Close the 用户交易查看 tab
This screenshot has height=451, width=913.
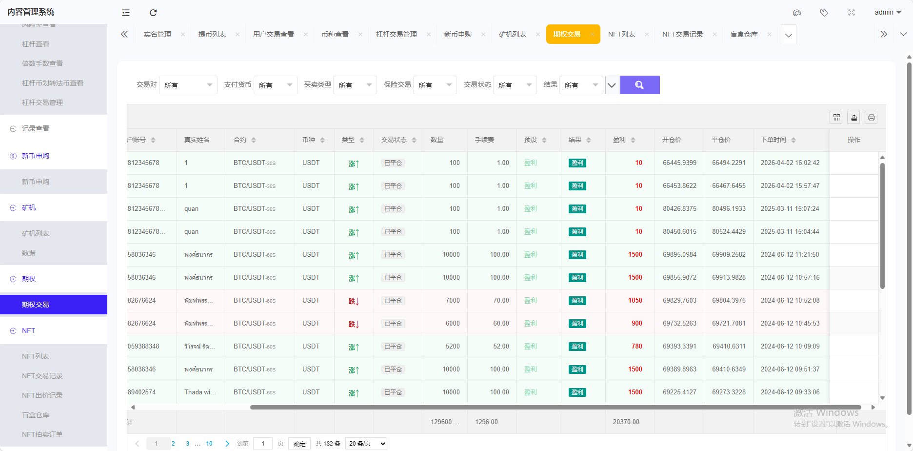point(306,34)
